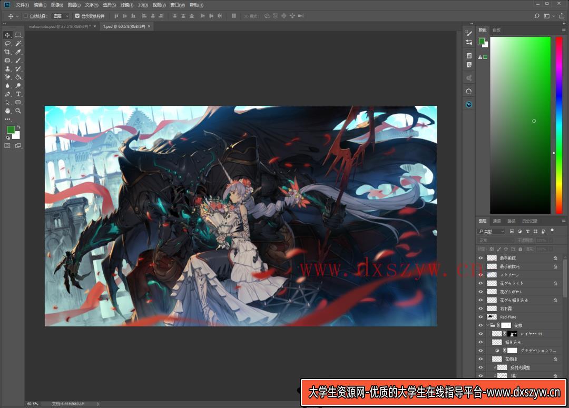
Task: Swap foreground and background colors
Action: [x=18, y=127]
